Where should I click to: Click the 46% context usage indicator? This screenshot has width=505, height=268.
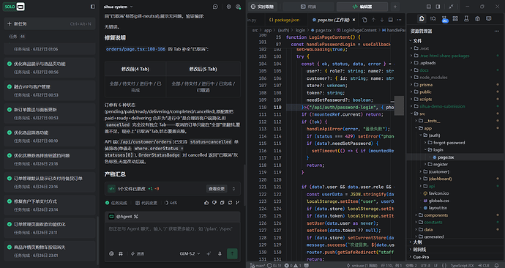coord(171,203)
